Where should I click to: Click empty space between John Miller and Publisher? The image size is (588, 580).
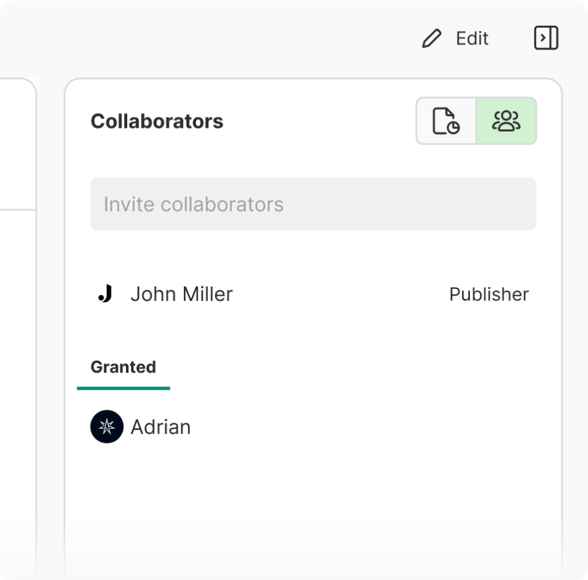pos(339,294)
